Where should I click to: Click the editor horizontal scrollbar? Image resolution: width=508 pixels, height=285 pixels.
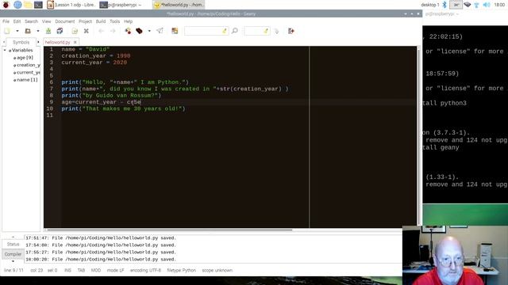pos(170,230)
